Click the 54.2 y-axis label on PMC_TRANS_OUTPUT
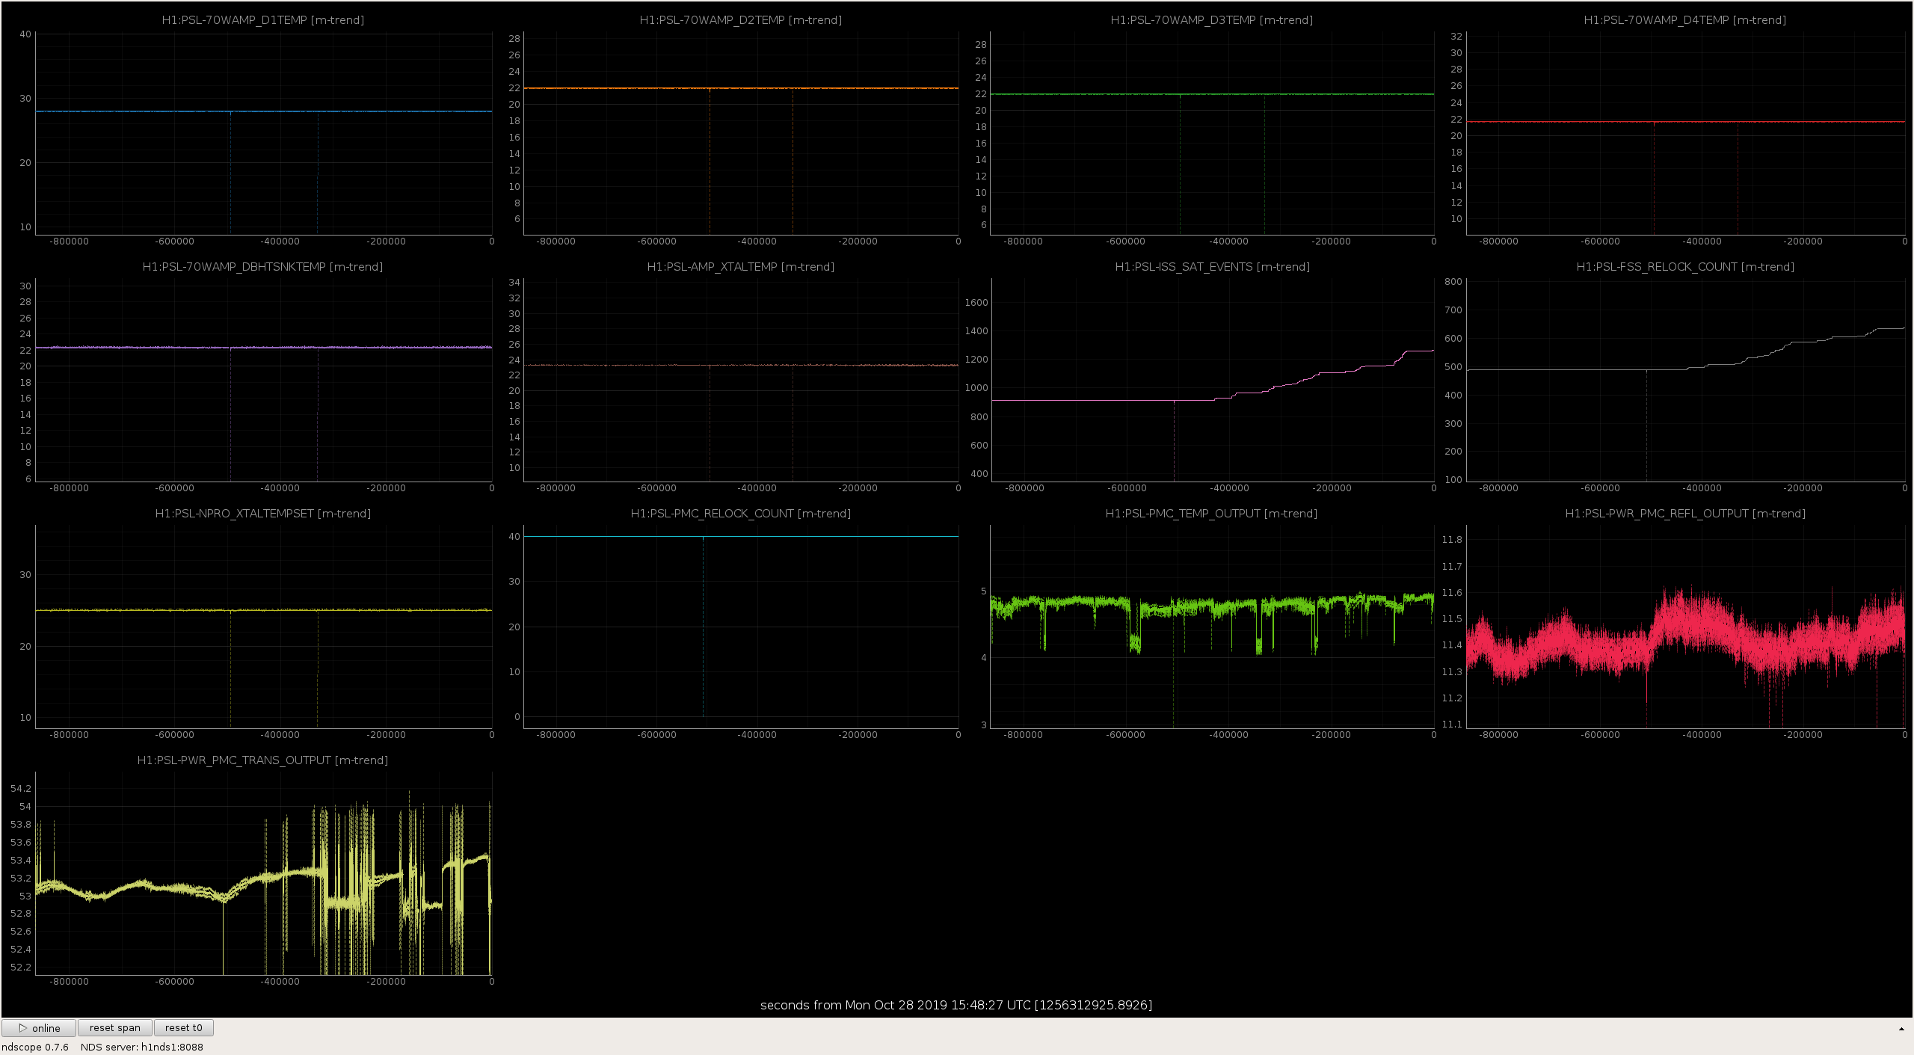1914x1055 pixels. point(21,789)
